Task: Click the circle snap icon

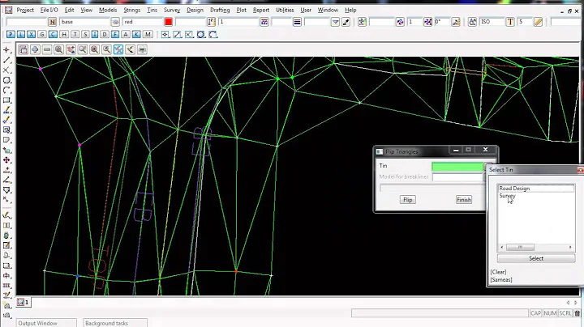Action: pyautogui.click(x=201, y=35)
